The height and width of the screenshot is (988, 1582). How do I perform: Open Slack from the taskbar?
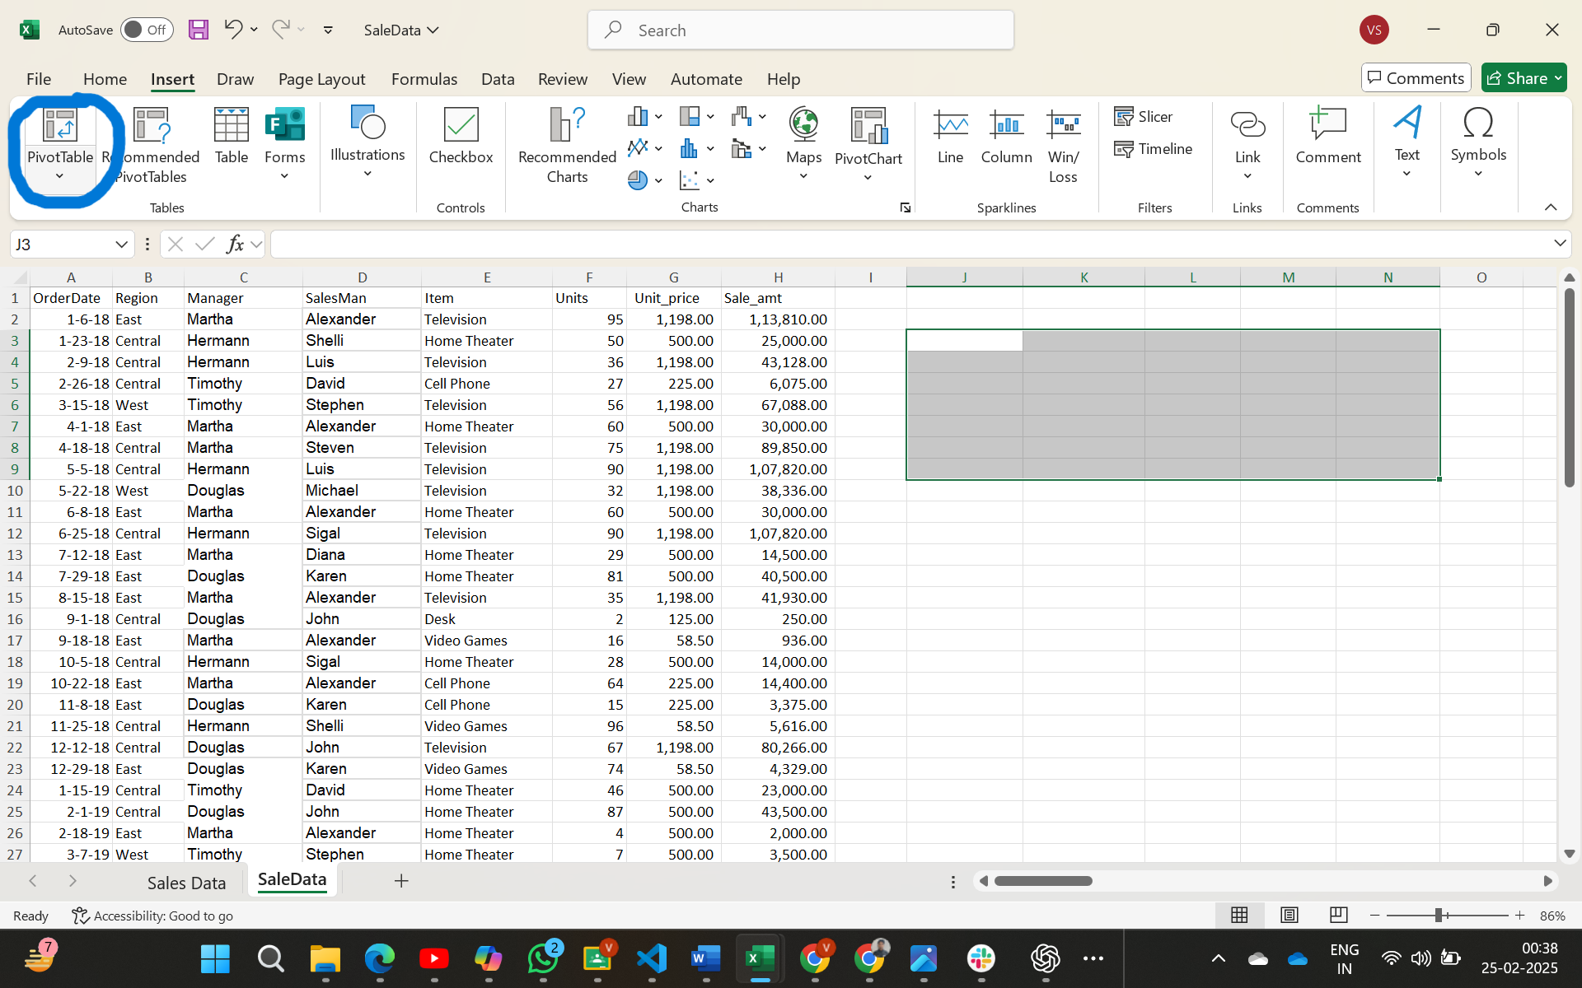click(x=981, y=958)
